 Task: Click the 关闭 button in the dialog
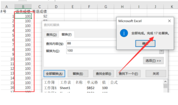click(x=156, y=74)
